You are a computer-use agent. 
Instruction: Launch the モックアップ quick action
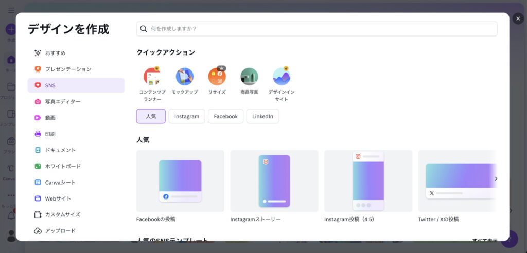click(x=184, y=77)
